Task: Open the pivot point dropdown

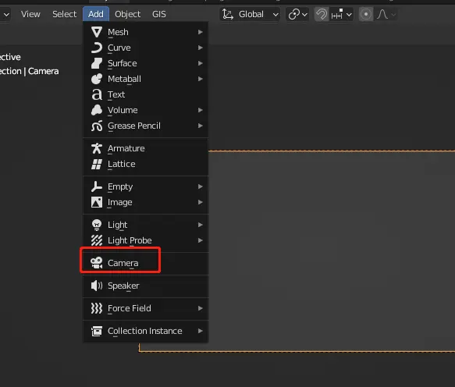Action: click(297, 14)
